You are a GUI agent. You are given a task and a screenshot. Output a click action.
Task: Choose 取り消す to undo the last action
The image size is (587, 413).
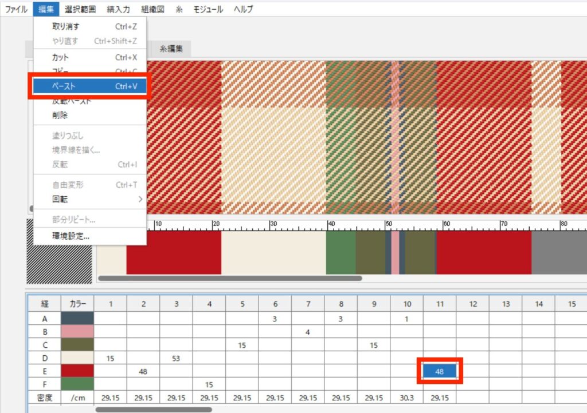click(90, 26)
